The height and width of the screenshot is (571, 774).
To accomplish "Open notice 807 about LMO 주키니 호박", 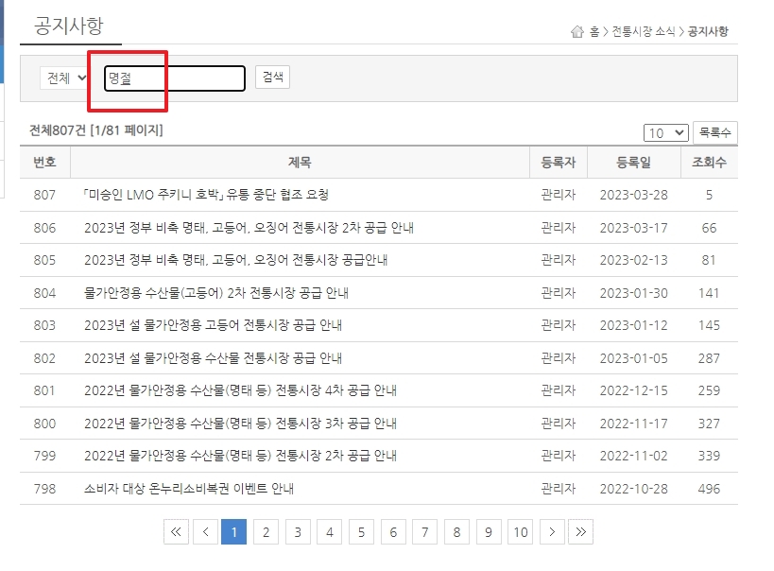I will click(x=203, y=196).
